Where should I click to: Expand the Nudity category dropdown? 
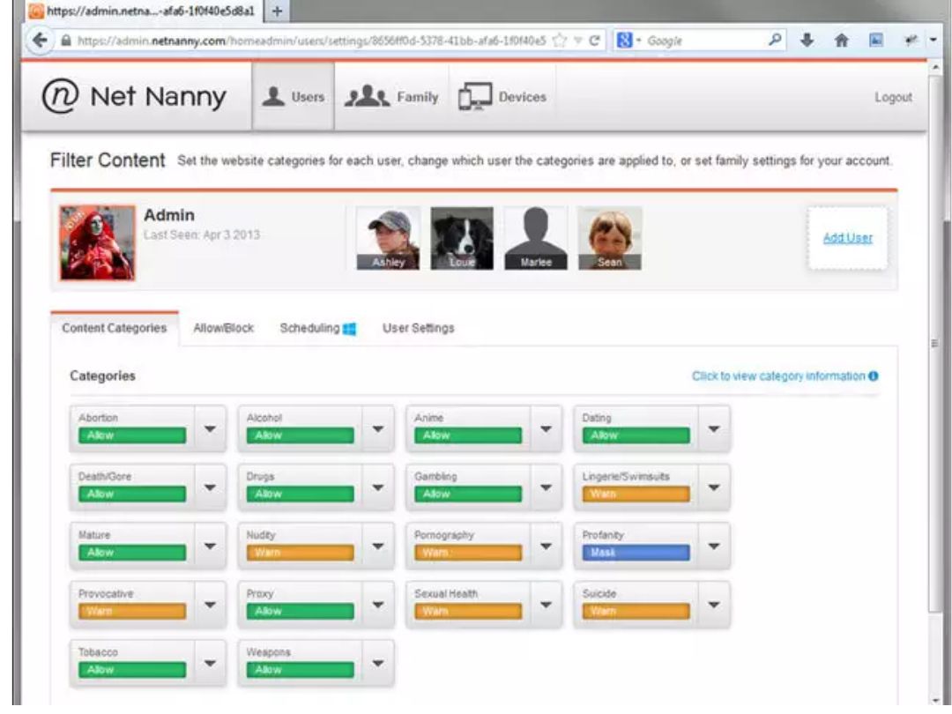pyautogui.click(x=378, y=547)
